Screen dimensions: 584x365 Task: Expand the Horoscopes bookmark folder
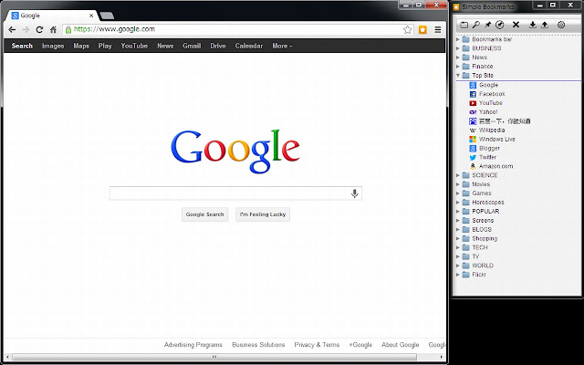457,202
